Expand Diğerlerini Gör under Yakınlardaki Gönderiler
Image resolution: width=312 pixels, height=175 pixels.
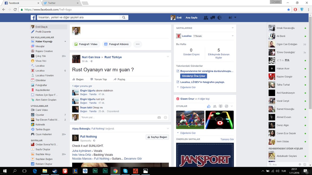[186, 87]
